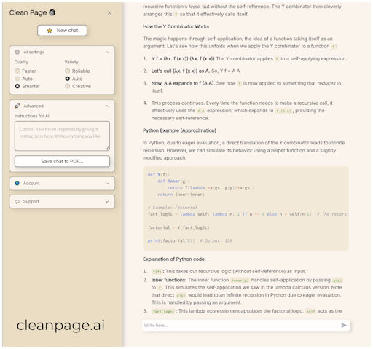The image size is (373, 349).
Task: Click the fact_logic lambda code line
Action: coord(248,214)
